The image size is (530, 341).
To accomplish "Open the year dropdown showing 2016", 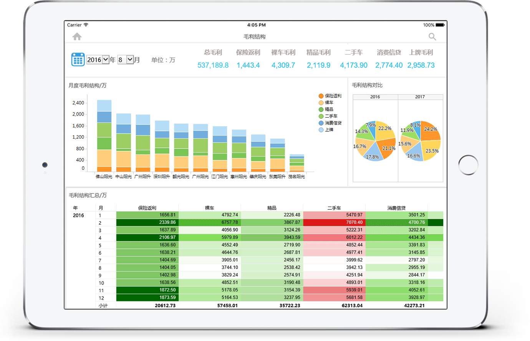I will 98,60.
